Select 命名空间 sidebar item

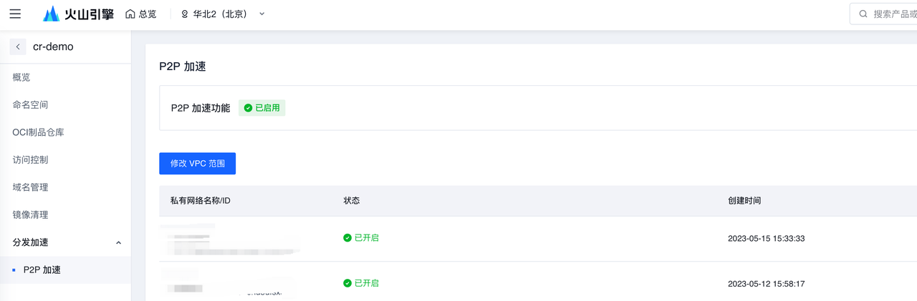click(x=30, y=104)
